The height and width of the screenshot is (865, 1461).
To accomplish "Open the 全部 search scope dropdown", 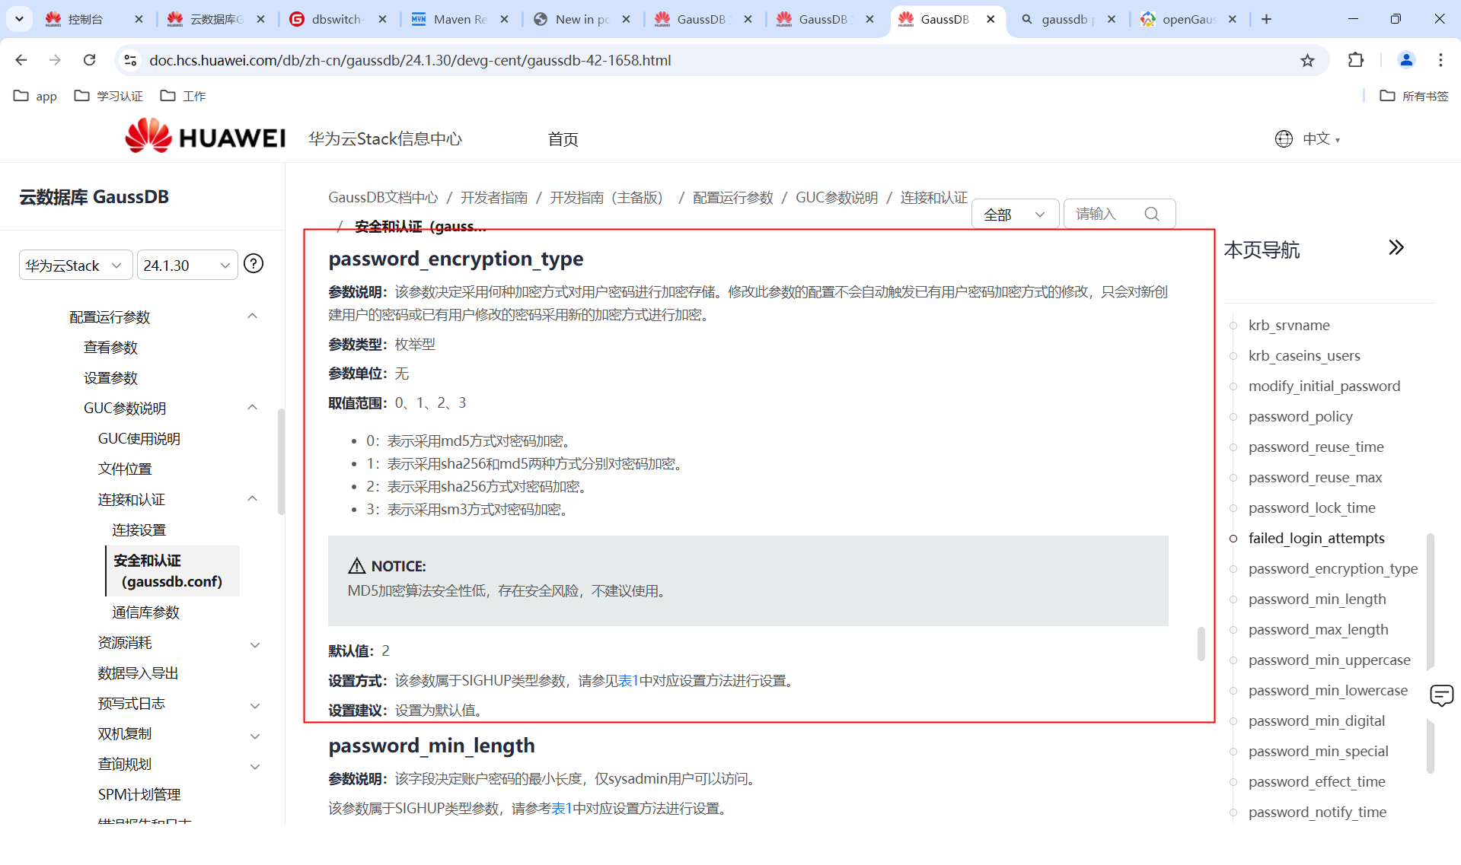I will [x=1015, y=215].
